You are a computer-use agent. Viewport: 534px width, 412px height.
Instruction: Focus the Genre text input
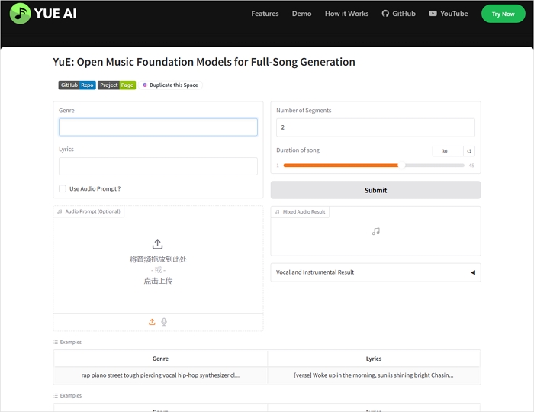pos(158,127)
